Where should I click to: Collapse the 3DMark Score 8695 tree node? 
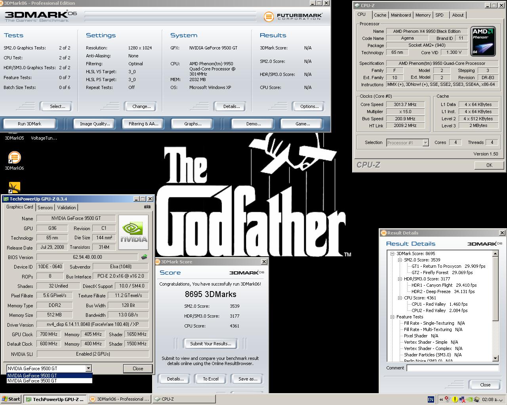point(392,254)
